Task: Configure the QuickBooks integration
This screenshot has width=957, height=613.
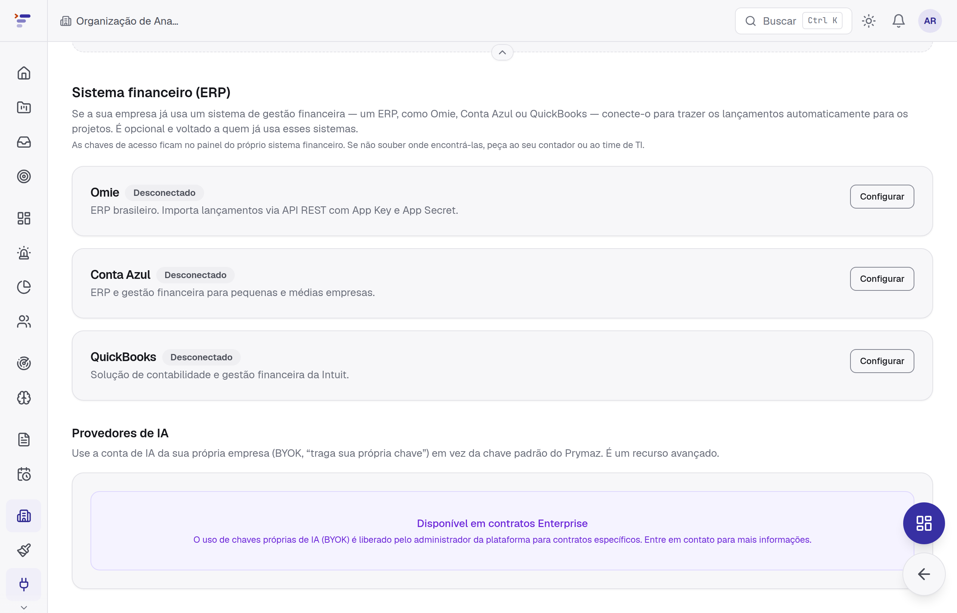Action: point(882,361)
